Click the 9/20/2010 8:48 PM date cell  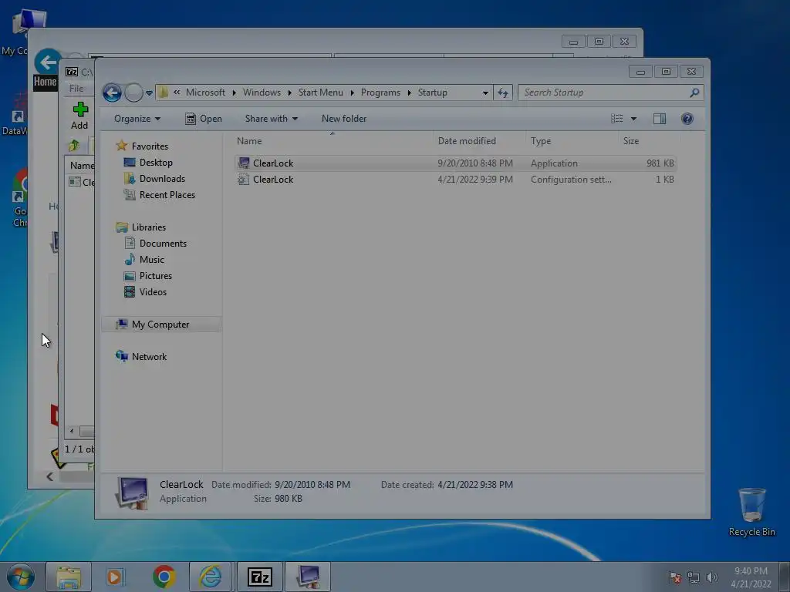475,163
